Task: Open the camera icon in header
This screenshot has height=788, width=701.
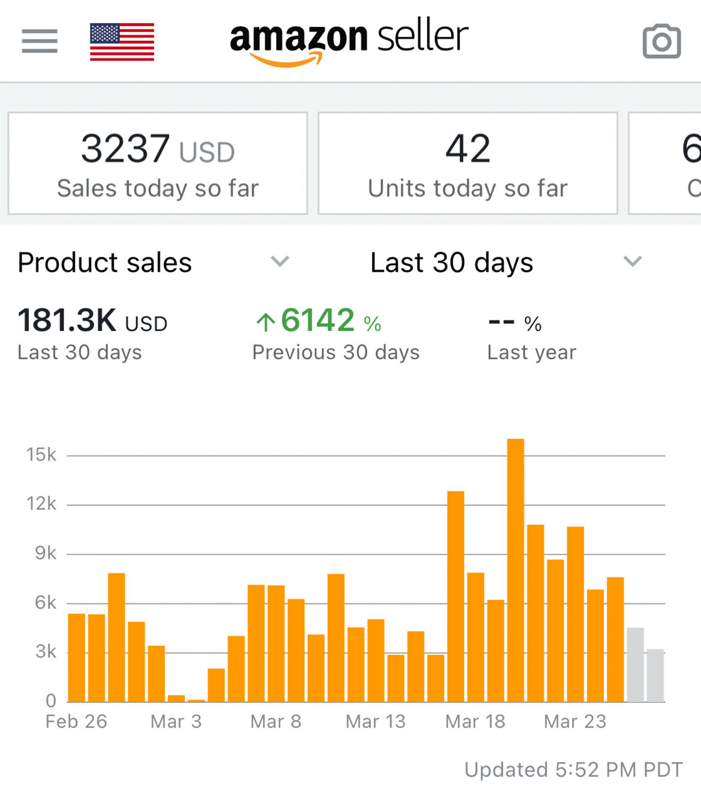Action: [661, 41]
